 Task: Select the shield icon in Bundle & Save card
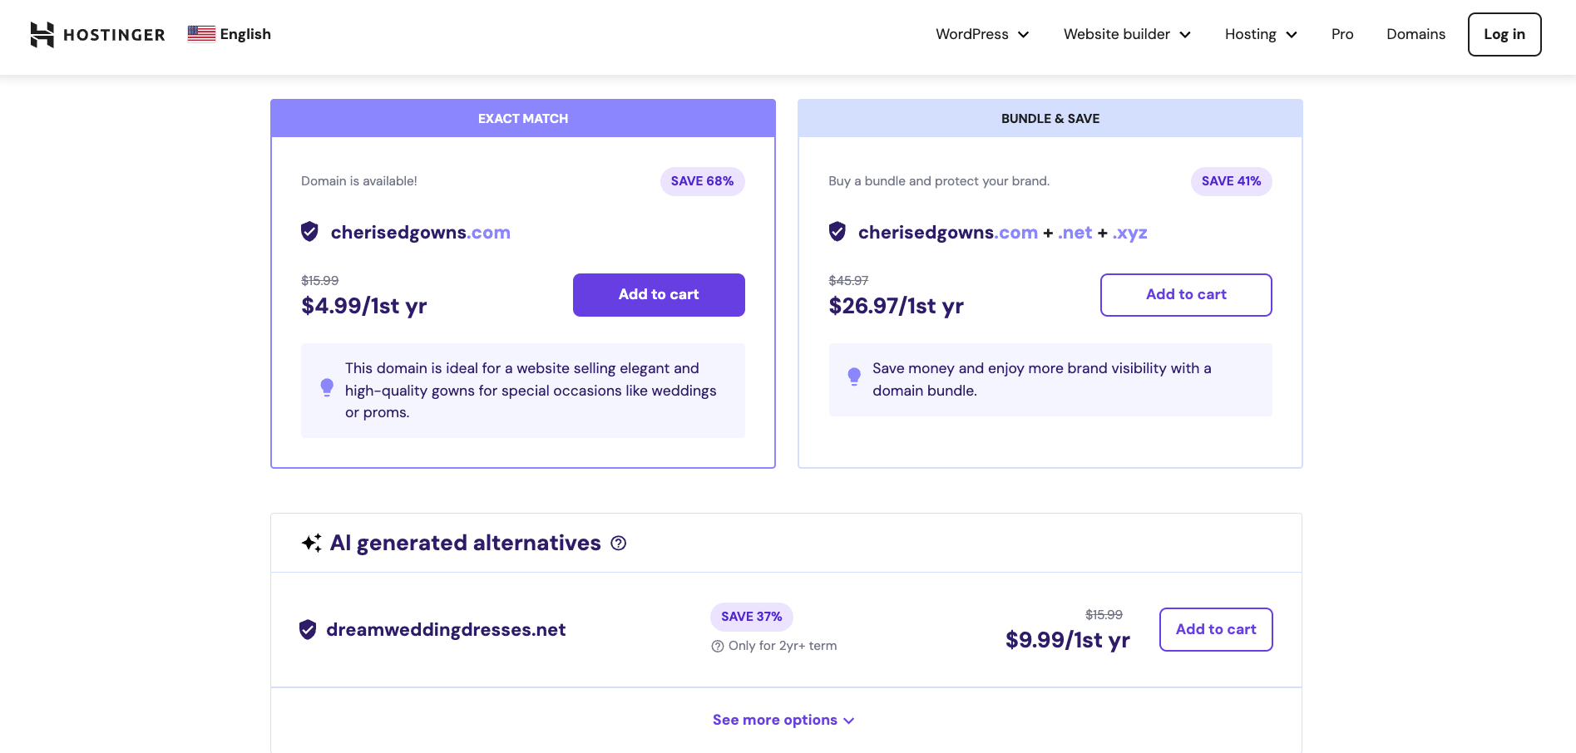point(836,232)
